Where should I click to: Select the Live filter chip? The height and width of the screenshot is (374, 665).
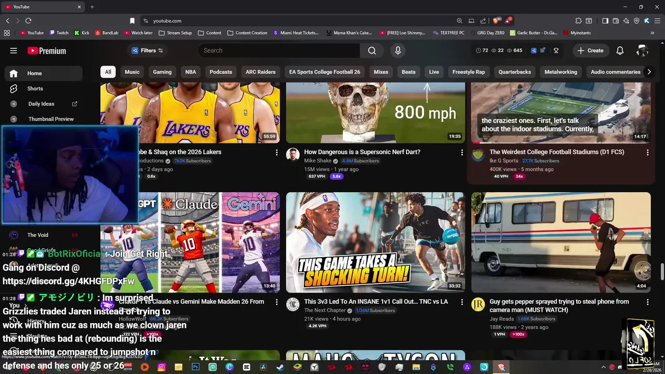click(x=434, y=72)
